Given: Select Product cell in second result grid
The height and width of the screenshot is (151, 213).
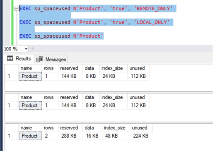Looking at the screenshot, I should 30,105.
